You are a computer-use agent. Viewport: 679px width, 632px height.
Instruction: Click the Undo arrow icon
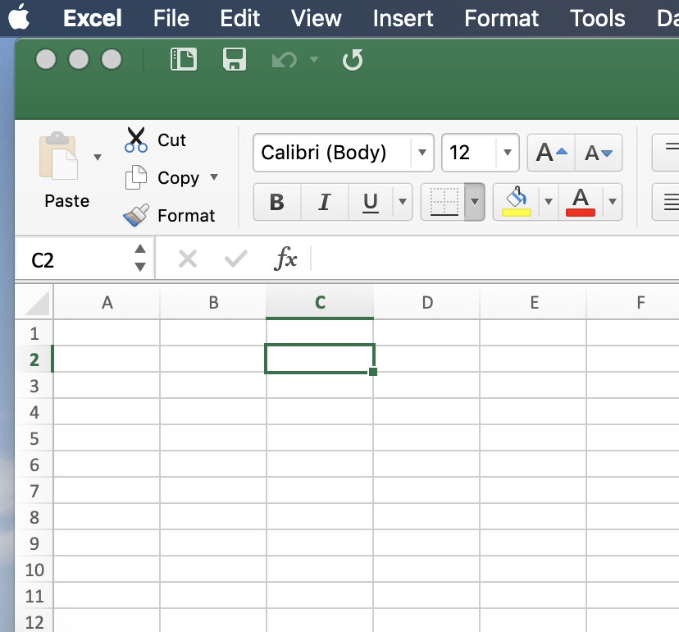[x=285, y=60]
